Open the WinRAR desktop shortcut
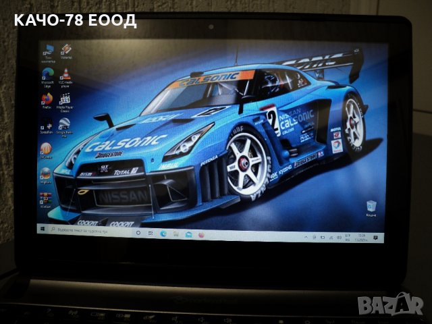 pyautogui.click(x=45, y=200)
